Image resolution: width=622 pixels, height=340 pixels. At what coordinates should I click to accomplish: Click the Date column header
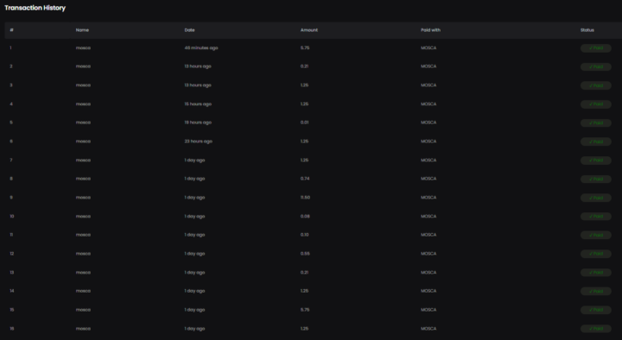click(189, 30)
